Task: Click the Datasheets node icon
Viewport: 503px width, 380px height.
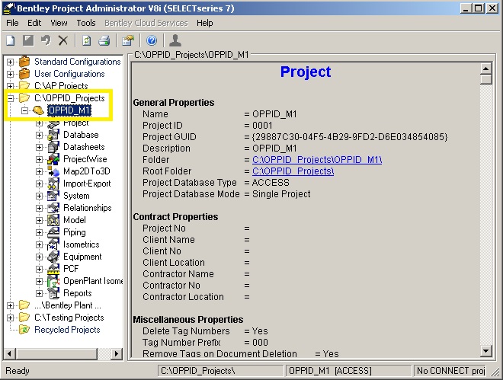Action: click(x=53, y=147)
